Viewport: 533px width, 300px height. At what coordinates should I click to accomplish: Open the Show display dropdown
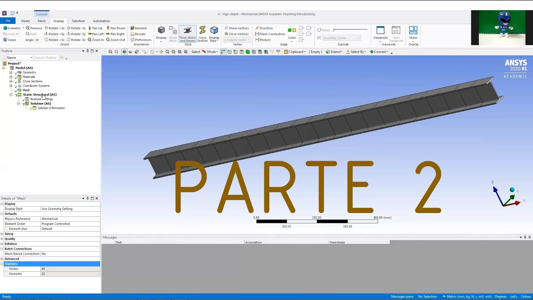click(x=413, y=33)
